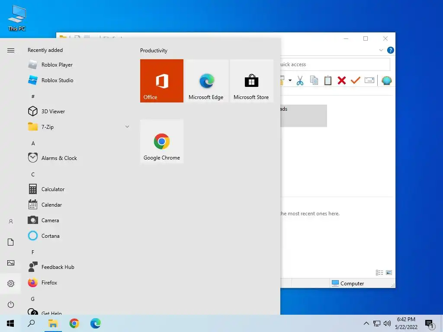
Task: Click letter F section header
Action: click(x=33, y=252)
